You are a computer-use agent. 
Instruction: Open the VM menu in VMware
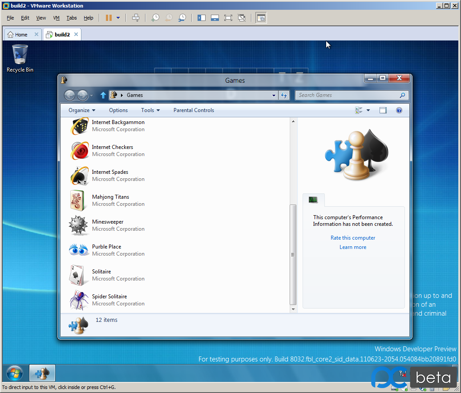click(56, 18)
